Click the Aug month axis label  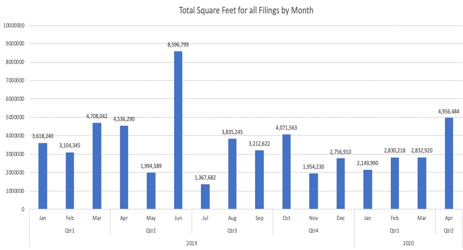tap(232, 218)
